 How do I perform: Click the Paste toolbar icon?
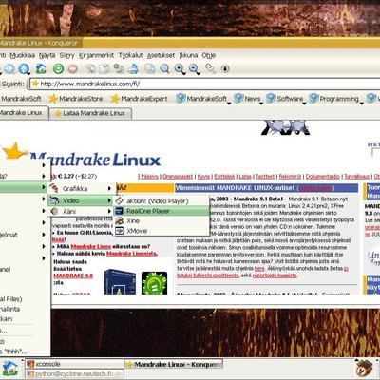tap(119, 68)
